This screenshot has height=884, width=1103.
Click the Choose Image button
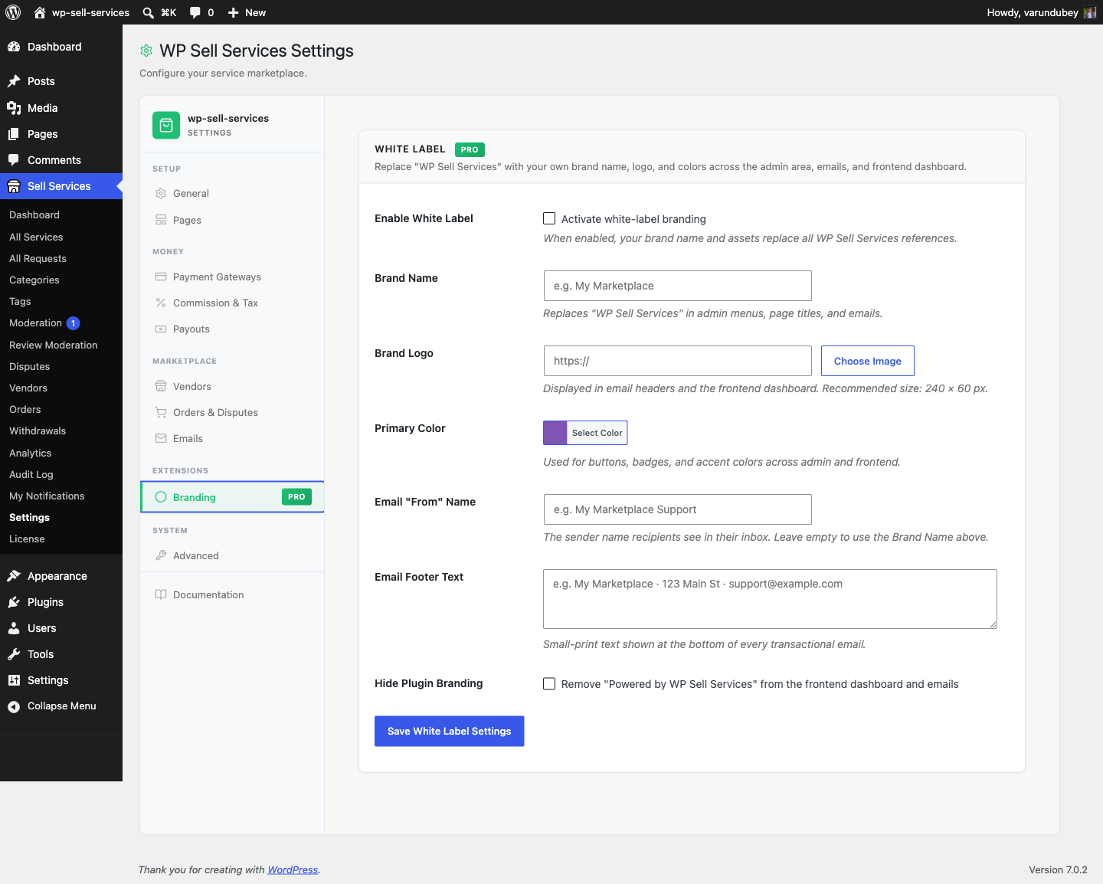868,361
